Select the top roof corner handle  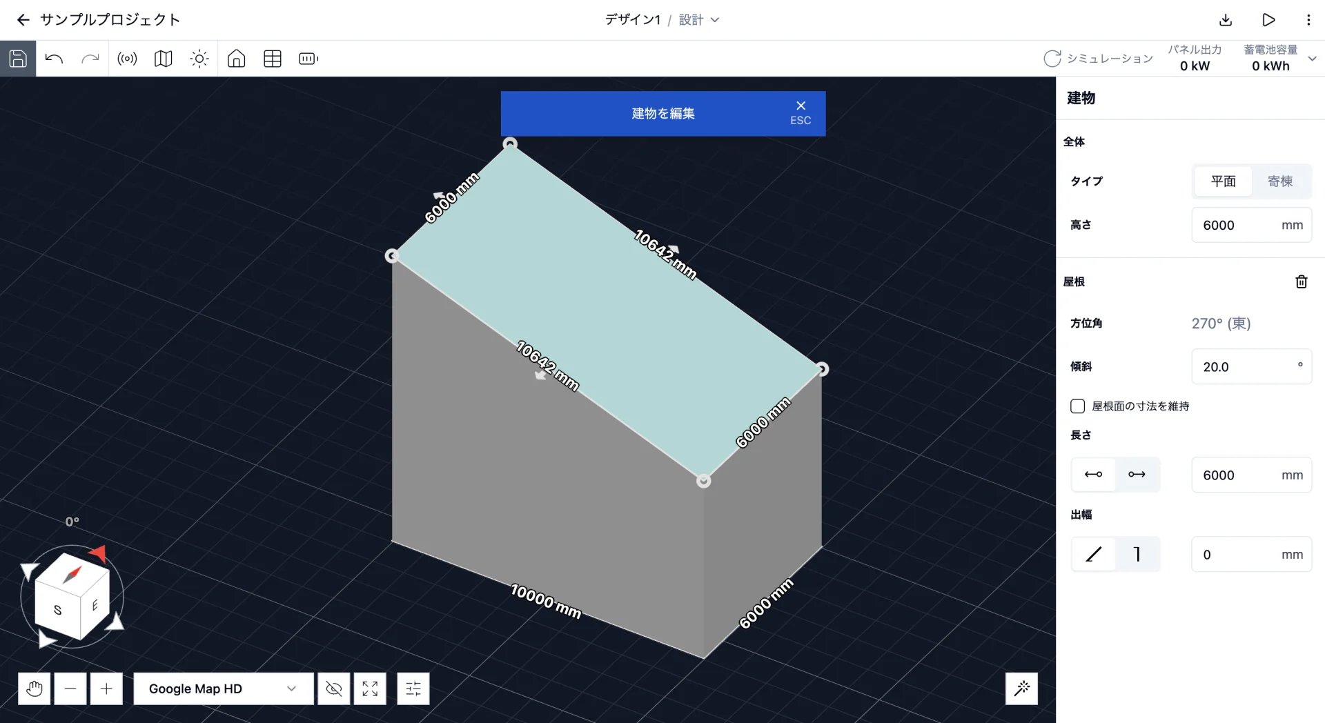point(510,143)
